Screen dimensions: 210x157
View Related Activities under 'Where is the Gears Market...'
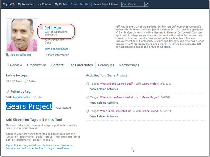point(104,103)
